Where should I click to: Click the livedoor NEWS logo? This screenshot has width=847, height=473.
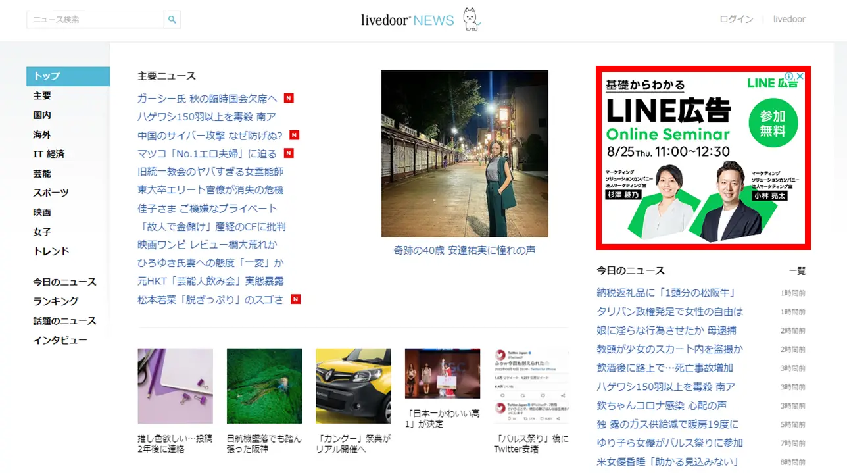[407, 20]
